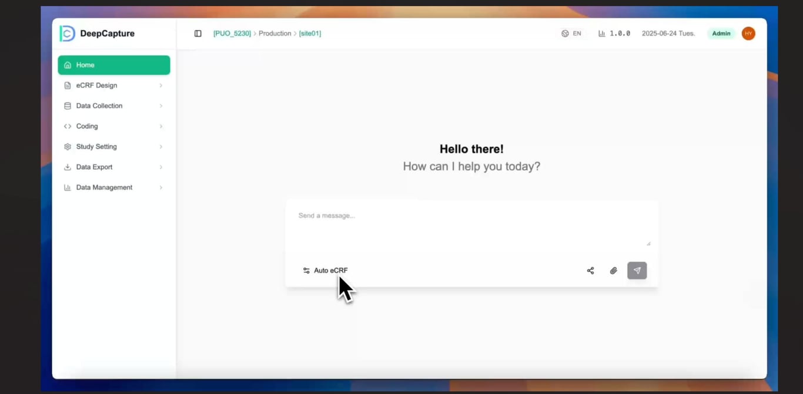Open the PUO_5230 breadcrumb link
This screenshot has width=803, height=394.
[232, 33]
